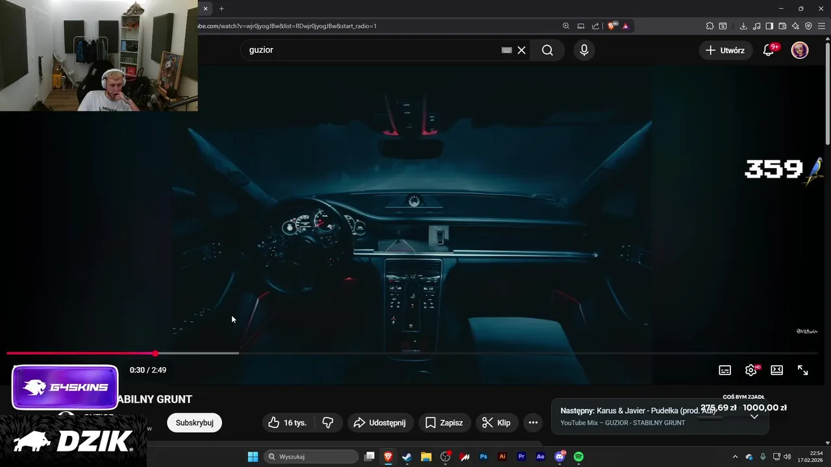Screen dimensions: 831x467
Task: Open the three-dots more actions menu
Action: pos(533,422)
